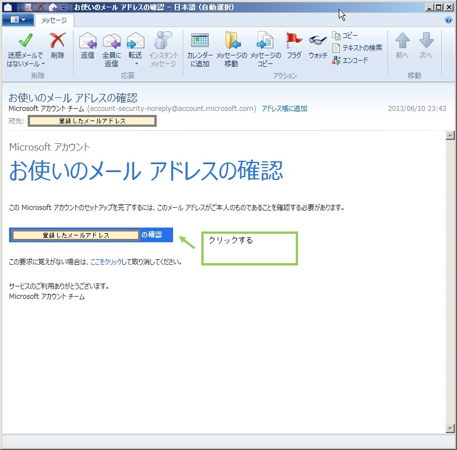Image resolution: width=457 pixels, height=450 pixels.
Task: Open the blue application menu button
Action: click(x=18, y=20)
